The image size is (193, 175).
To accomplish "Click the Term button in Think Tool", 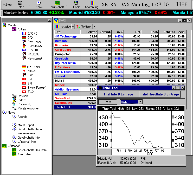I will (107, 101).
